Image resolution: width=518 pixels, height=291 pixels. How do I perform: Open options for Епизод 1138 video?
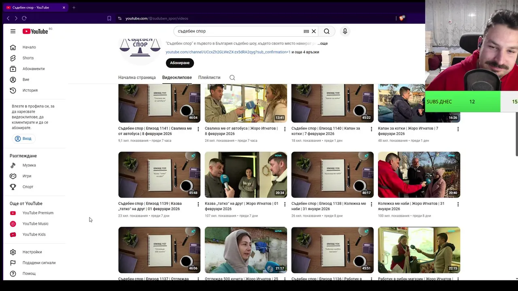pos(371,204)
